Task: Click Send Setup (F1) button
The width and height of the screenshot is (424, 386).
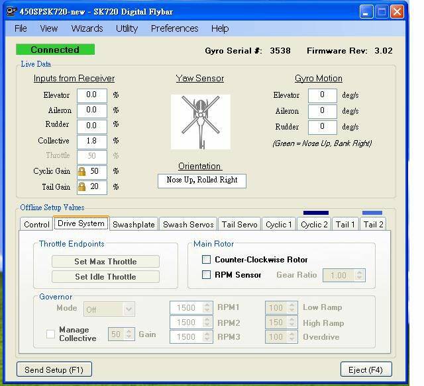Action: (x=54, y=369)
